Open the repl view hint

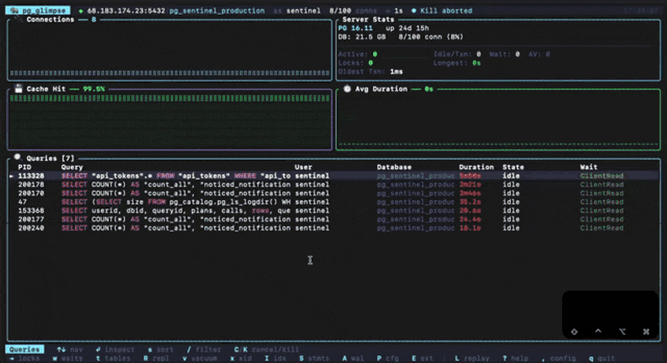pyautogui.click(x=156, y=358)
